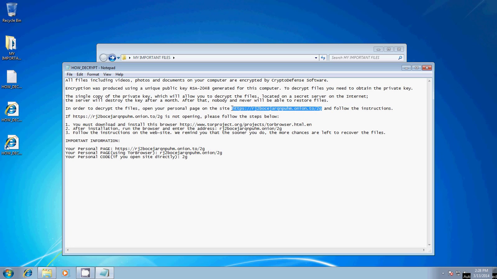Open Notepad File menu
The height and width of the screenshot is (279, 497).
70,74
